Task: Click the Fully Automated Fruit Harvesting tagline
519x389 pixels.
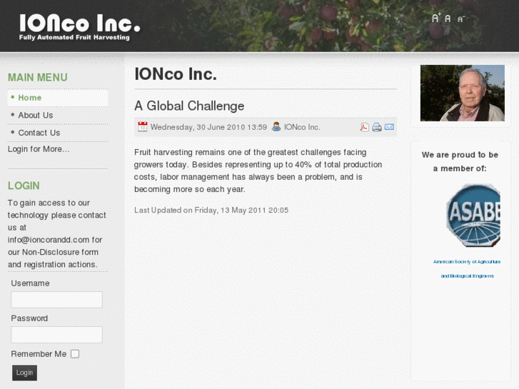Action: 74,37
